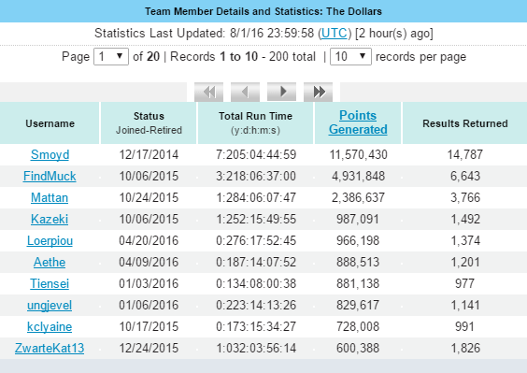Viewport: 527px width, 373px height.
Task: Sort by Points Generated column header
Action: tap(358, 122)
